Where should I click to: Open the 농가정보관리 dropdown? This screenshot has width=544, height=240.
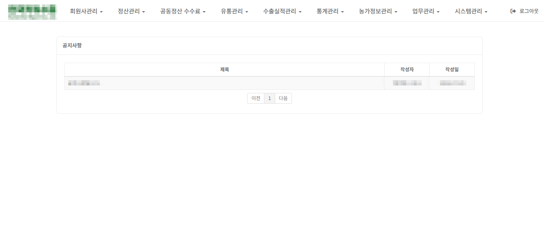tap(378, 12)
